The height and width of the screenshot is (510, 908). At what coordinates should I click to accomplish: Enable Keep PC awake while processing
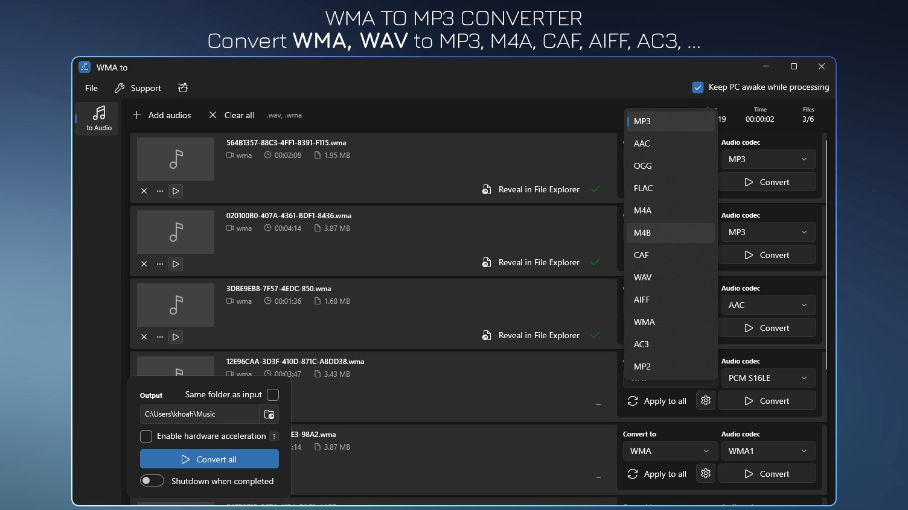(x=698, y=87)
